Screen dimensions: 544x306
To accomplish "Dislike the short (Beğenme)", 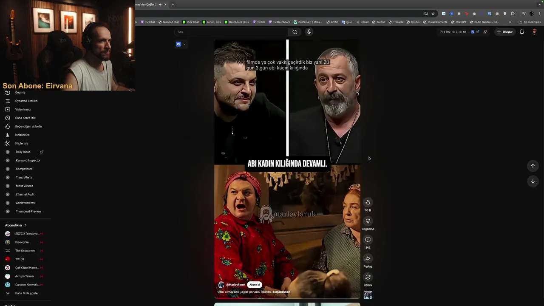I will pos(368,221).
